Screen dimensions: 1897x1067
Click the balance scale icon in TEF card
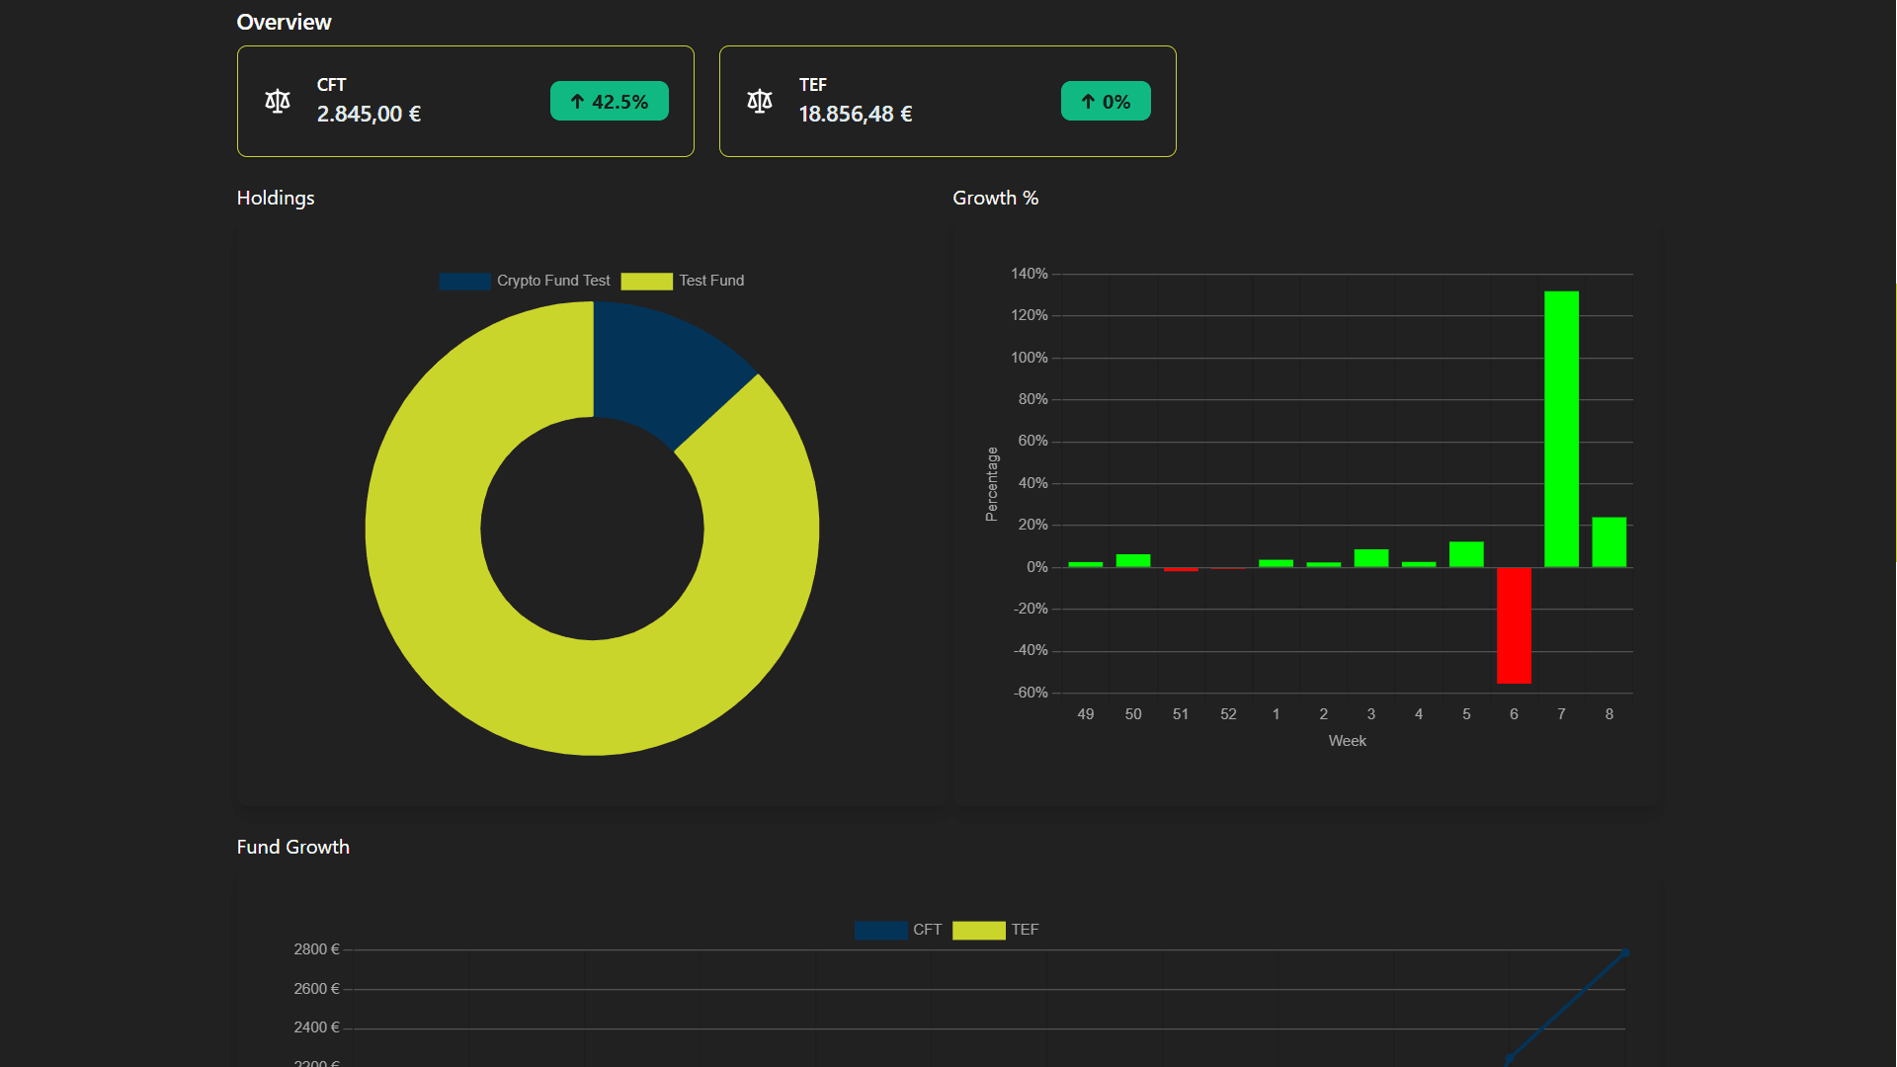tap(760, 101)
